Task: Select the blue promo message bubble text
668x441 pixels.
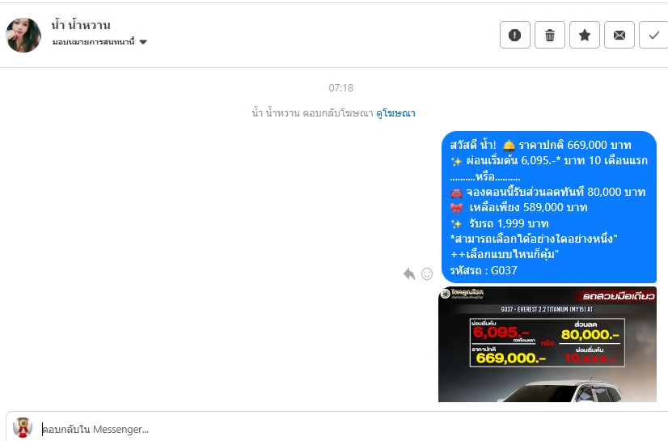Action: click(x=548, y=207)
